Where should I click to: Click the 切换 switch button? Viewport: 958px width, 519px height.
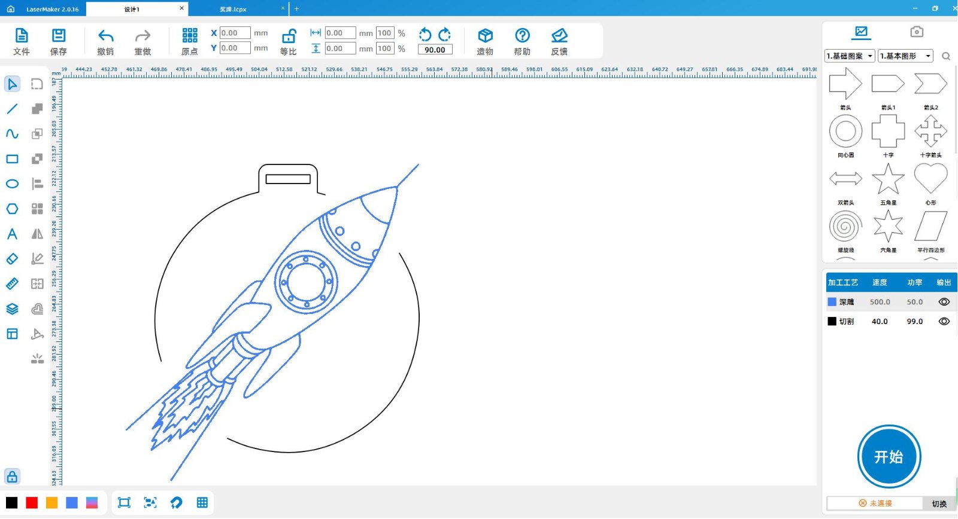pyautogui.click(x=939, y=503)
